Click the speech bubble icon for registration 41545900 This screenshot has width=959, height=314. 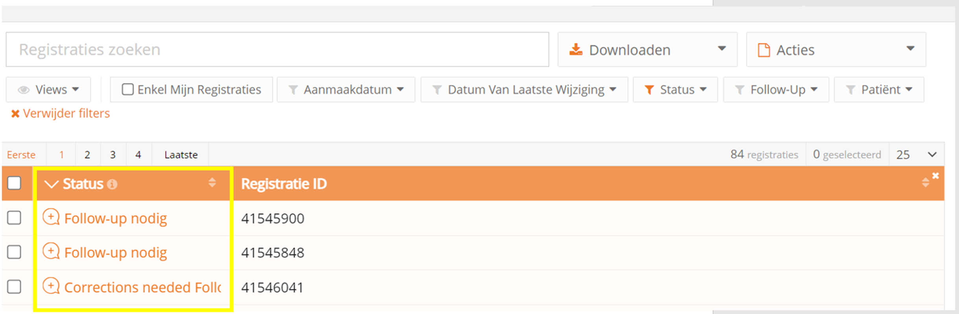click(51, 217)
